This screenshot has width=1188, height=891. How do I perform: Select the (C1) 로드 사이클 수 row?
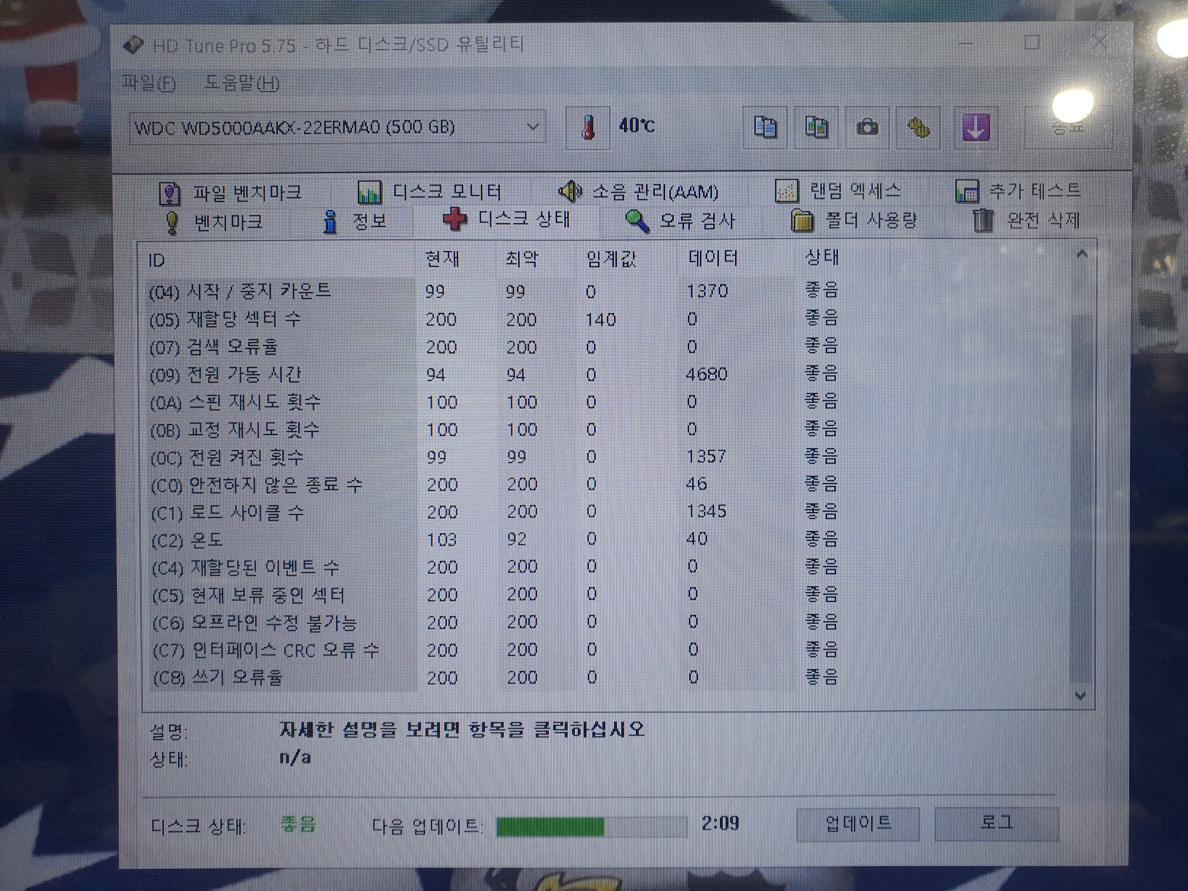[x=607, y=512]
